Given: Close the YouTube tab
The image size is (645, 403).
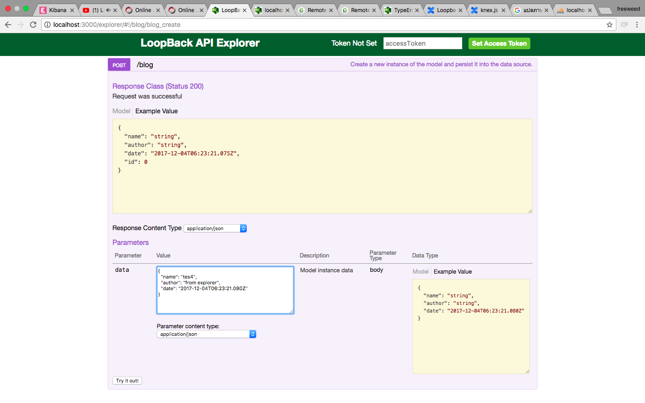Looking at the screenshot, I should pyautogui.click(x=115, y=10).
